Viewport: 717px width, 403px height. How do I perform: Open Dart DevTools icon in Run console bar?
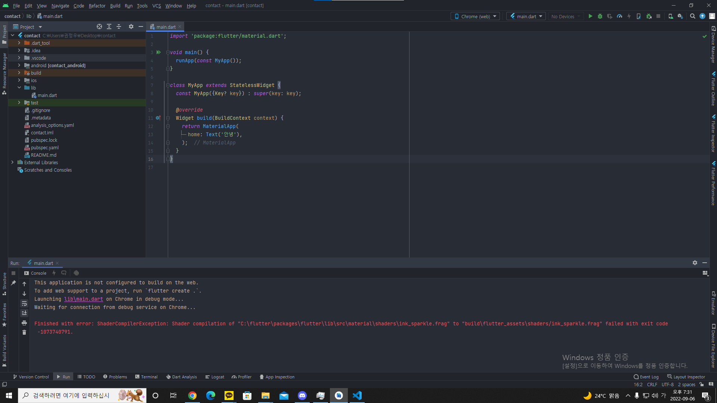point(76,273)
